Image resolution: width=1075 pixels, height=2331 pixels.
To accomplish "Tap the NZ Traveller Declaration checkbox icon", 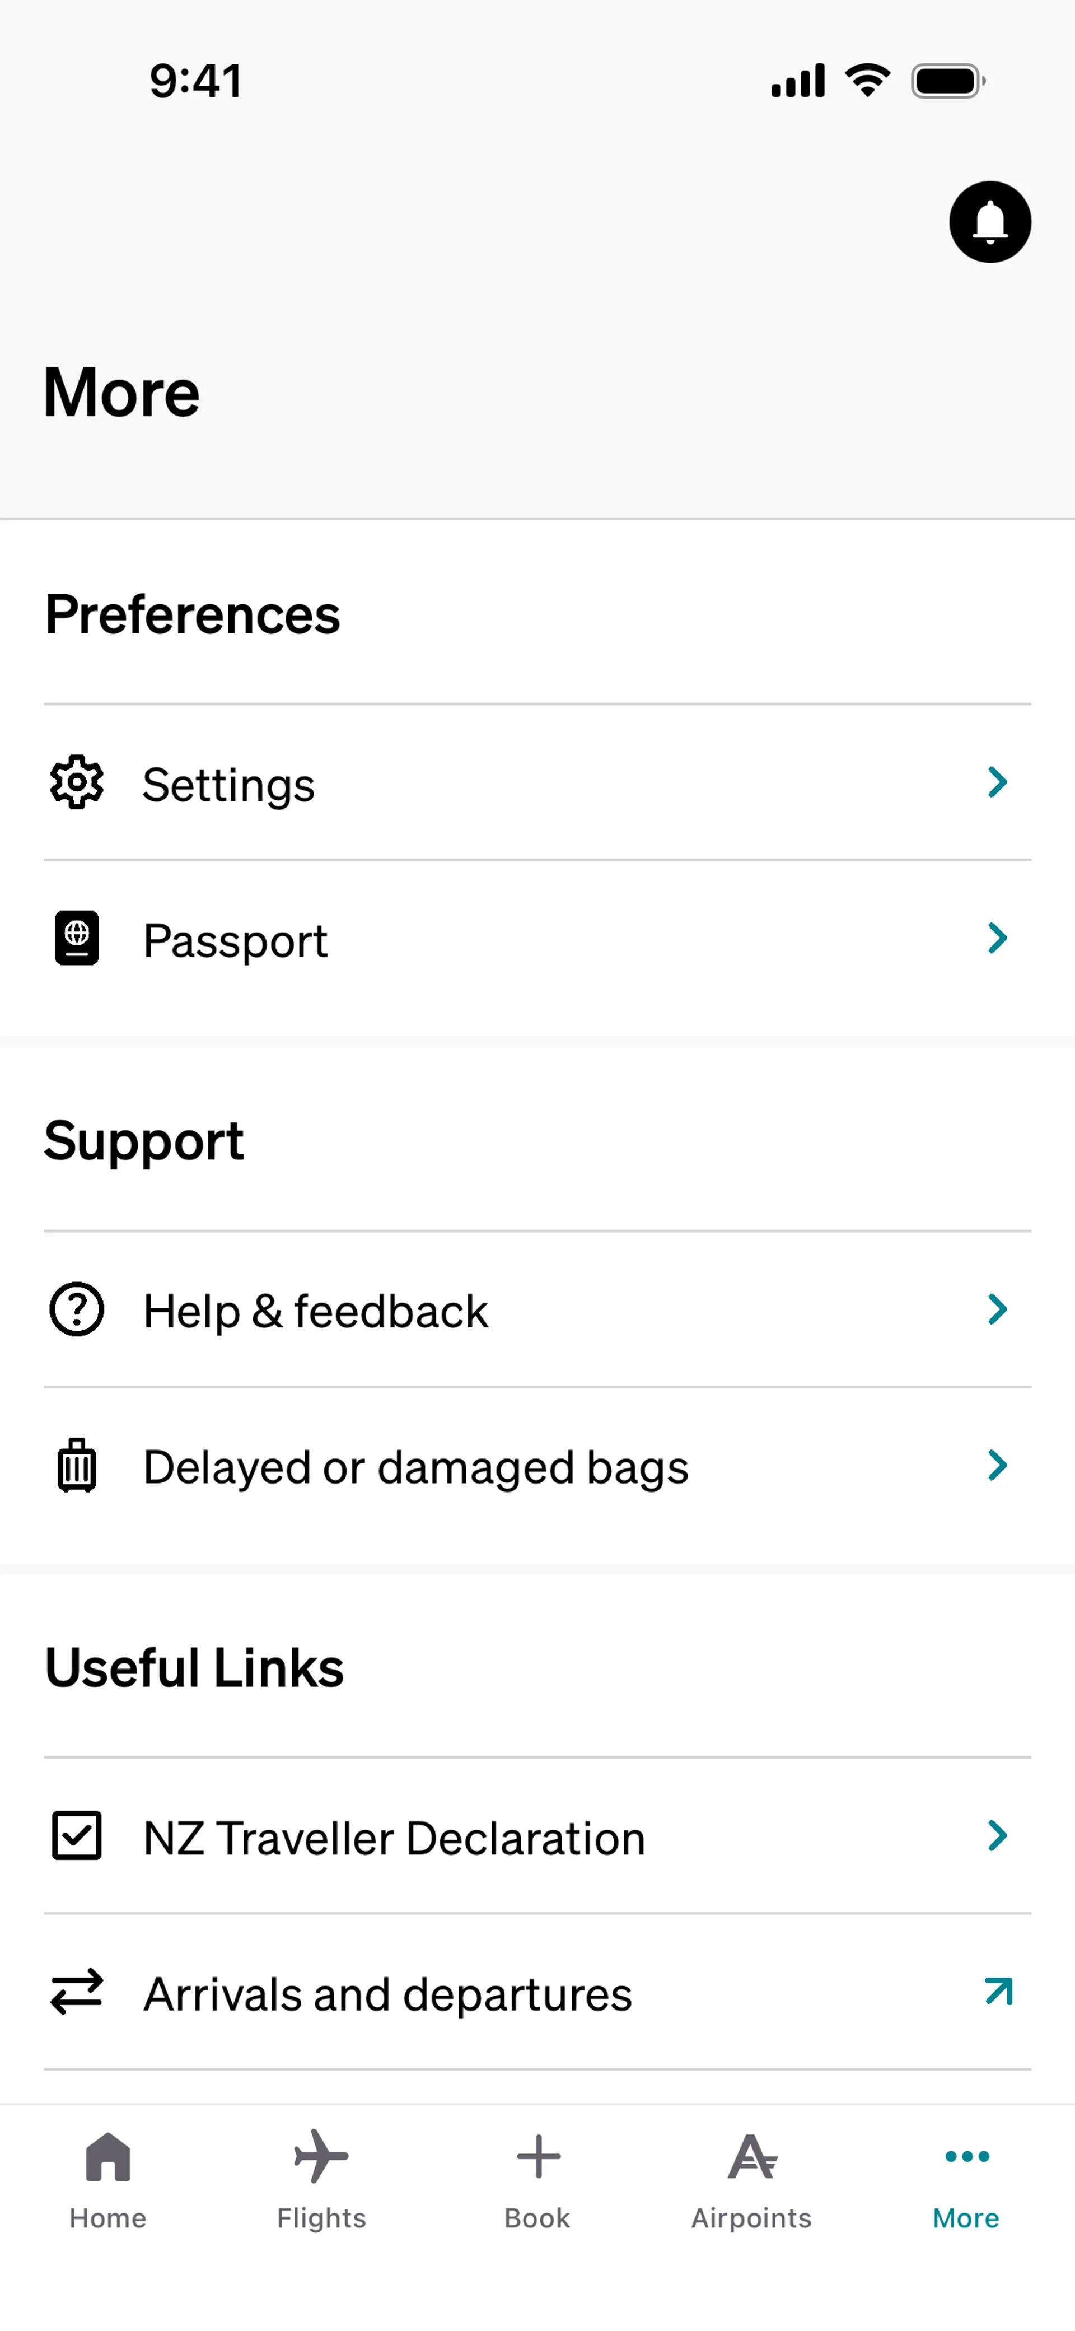I will point(77,1836).
